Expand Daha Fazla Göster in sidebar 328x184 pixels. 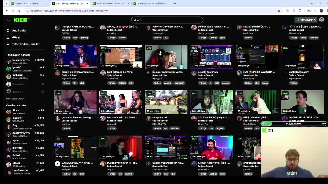tap(15, 99)
